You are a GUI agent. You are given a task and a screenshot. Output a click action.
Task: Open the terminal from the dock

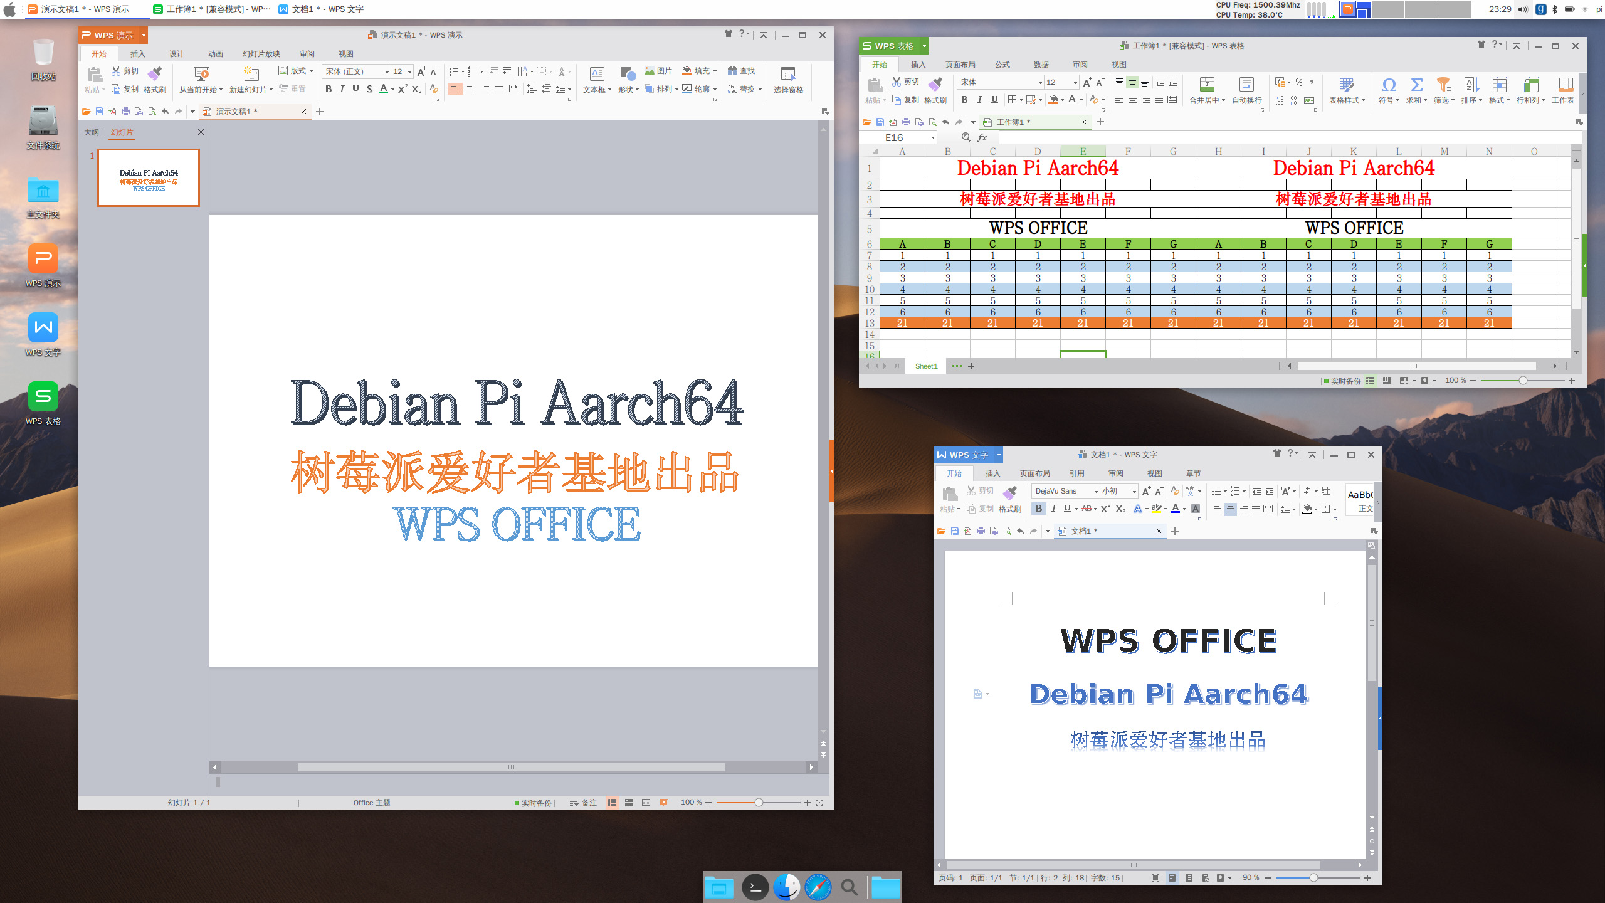[x=755, y=887]
